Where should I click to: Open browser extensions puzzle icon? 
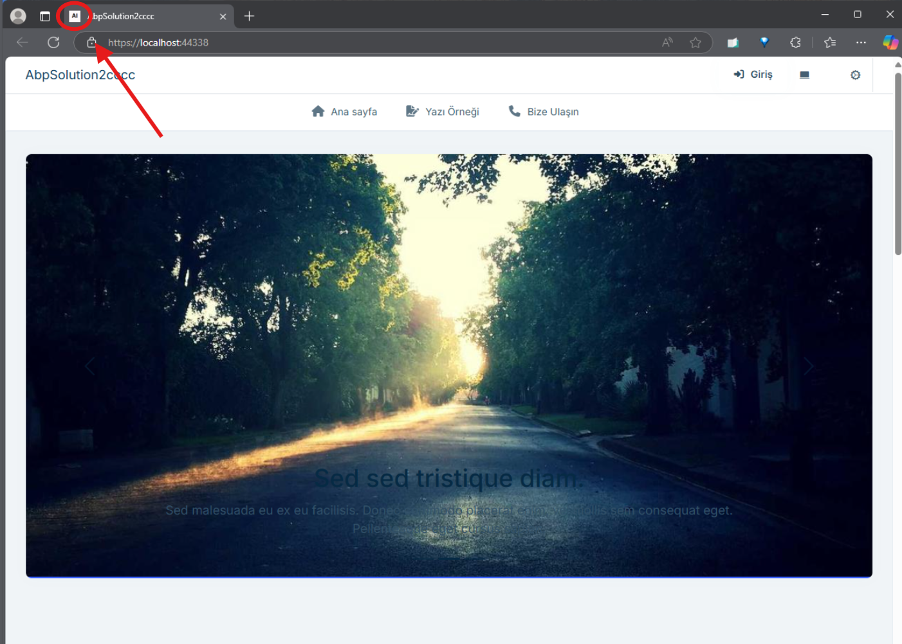(795, 42)
